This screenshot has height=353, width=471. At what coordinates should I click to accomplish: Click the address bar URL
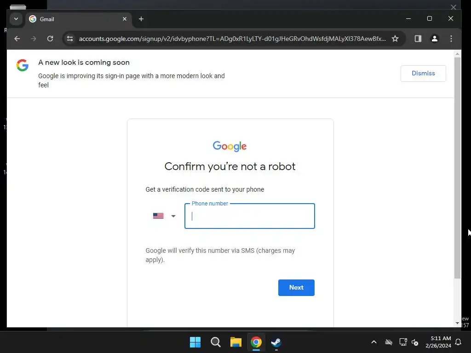click(x=232, y=39)
